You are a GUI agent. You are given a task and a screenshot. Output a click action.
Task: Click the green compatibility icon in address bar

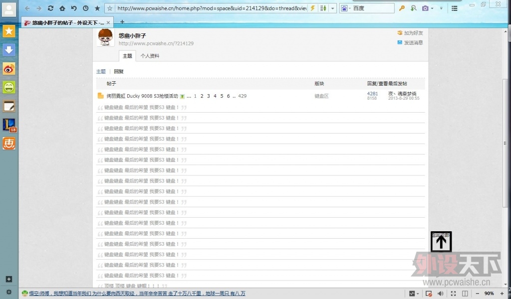323,8
